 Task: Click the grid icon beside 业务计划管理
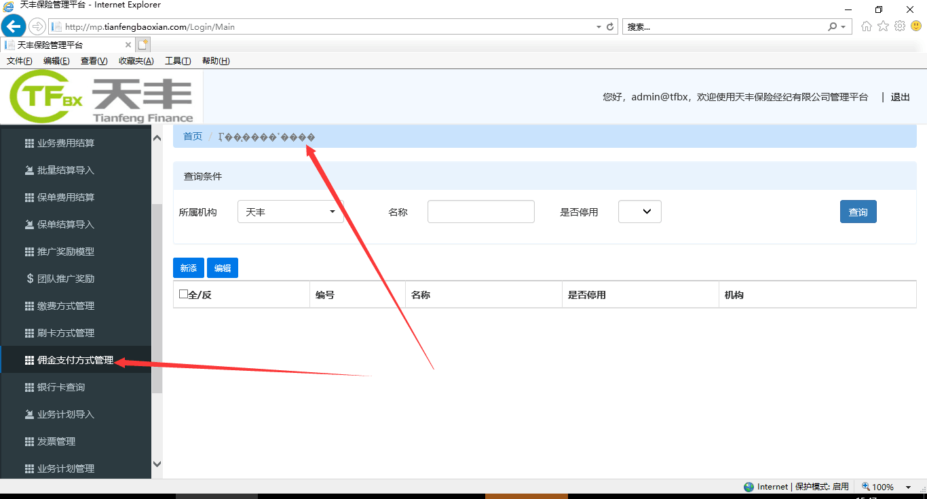(29, 468)
